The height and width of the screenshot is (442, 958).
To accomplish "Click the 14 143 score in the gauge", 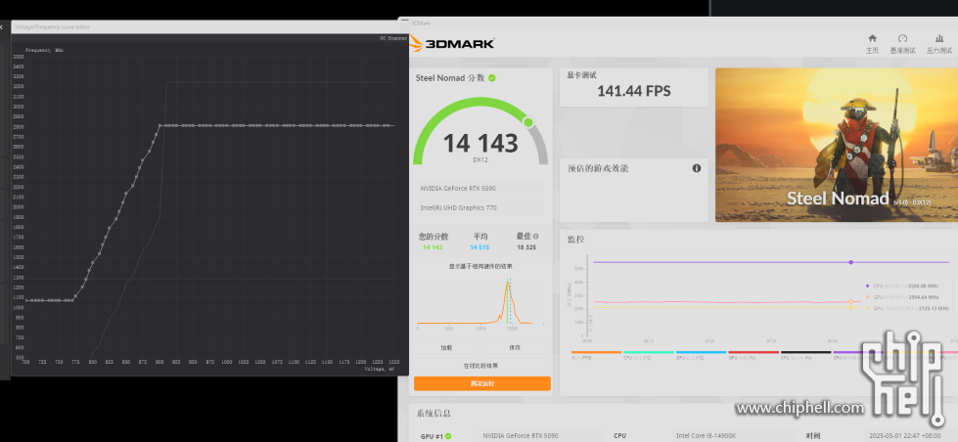I will coord(480,143).
